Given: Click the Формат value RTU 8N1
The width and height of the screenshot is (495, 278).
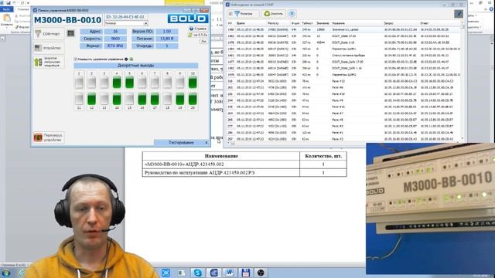Looking at the screenshot, I should 115,46.
